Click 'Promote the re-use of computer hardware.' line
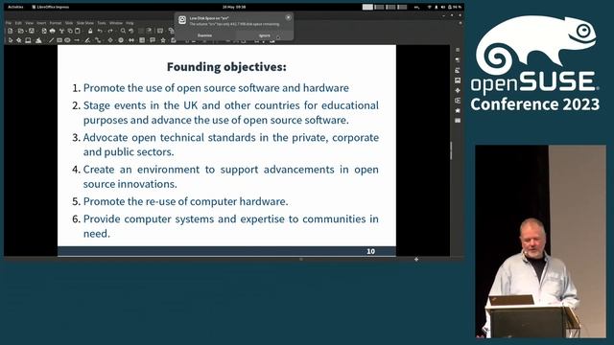Viewport: 614px width, 345px height. (185, 201)
